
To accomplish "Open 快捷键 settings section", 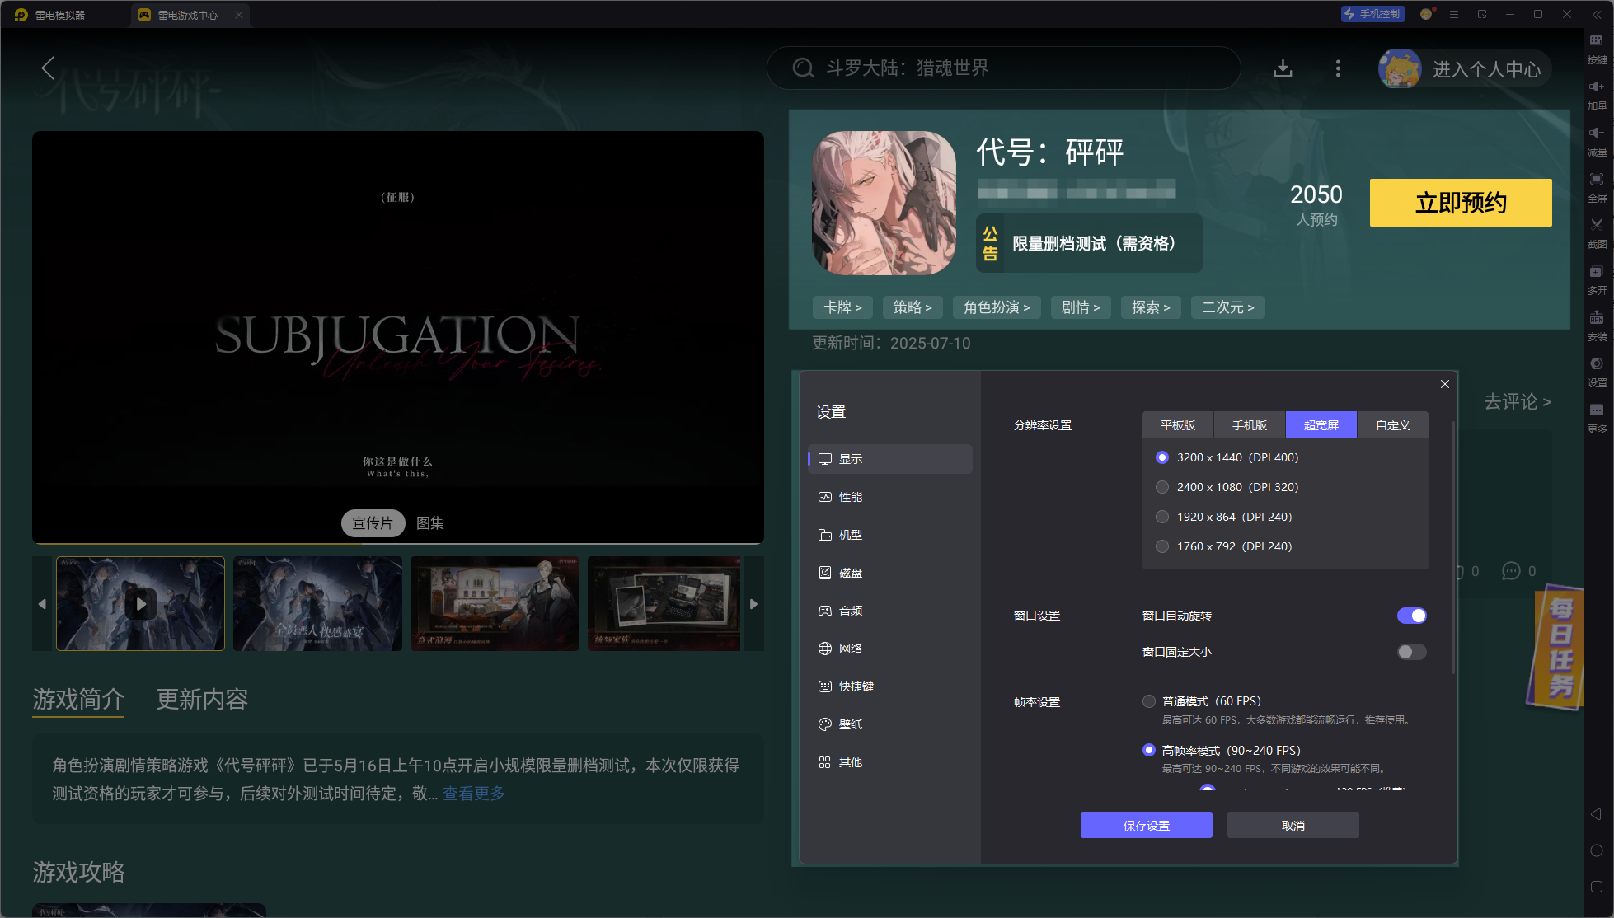I will pos(890,686).
